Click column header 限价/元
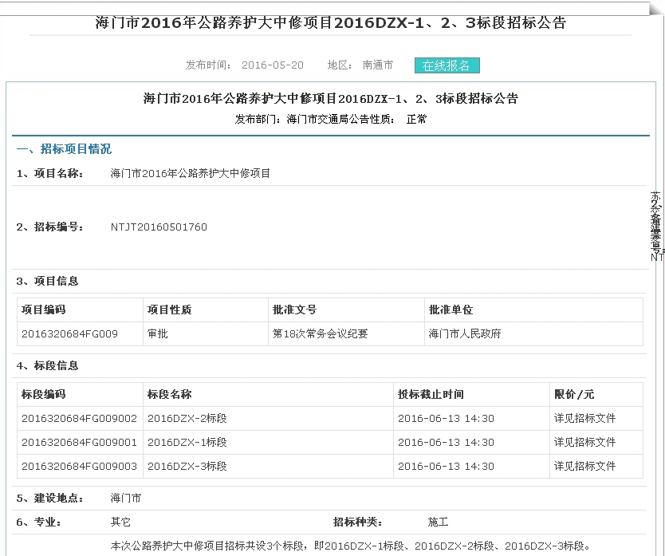 pyautogui.click(x=574, y=394)
